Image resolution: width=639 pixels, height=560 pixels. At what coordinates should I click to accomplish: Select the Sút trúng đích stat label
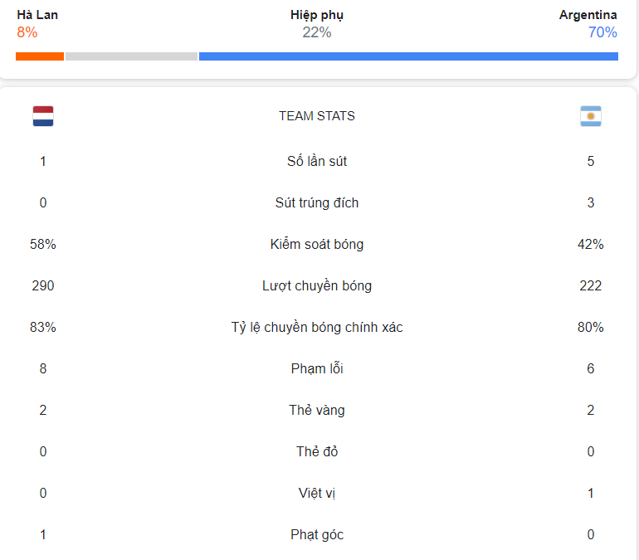pyautogui.click(x=317, y=202)
